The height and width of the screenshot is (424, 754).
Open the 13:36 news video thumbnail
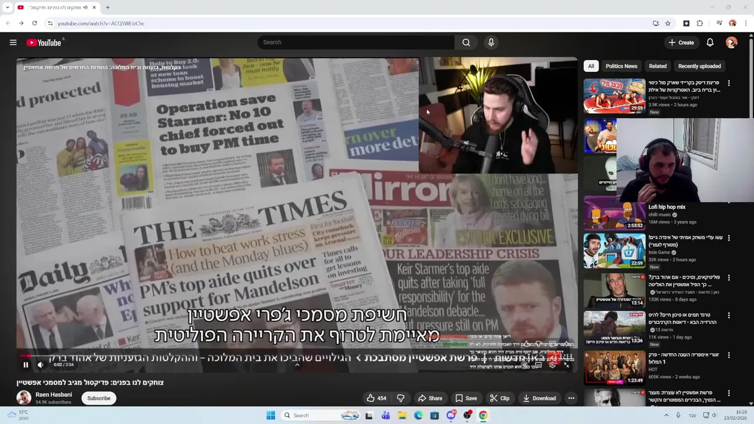click(614, 328)
